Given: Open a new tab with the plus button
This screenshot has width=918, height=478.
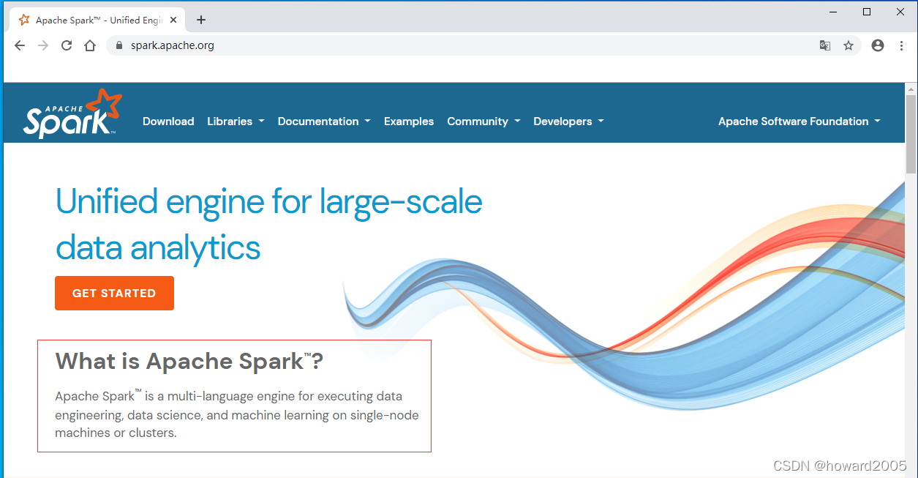Looking at the screenshot, I should pos(201,20).
